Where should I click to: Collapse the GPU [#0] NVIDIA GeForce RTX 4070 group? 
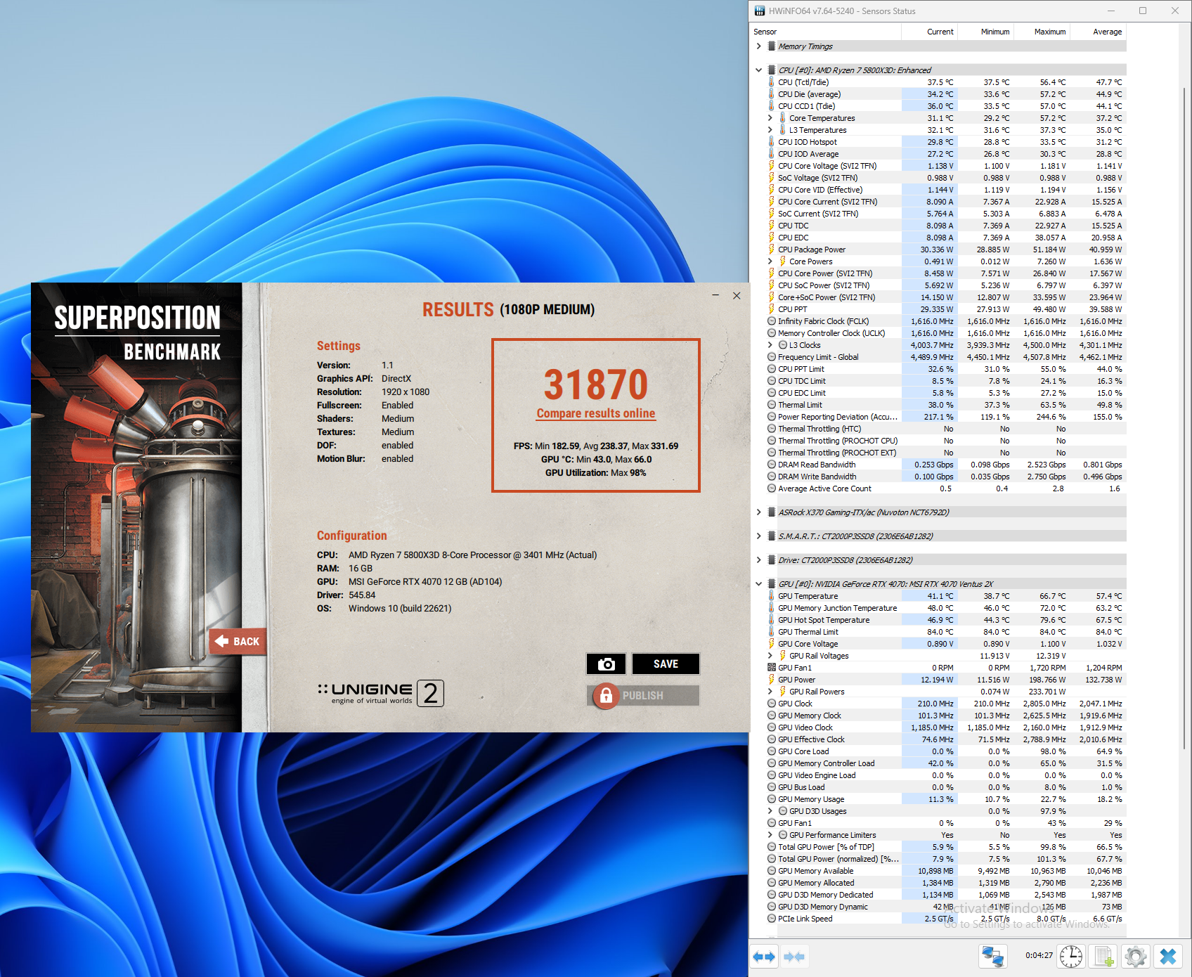pyautogui.click(x=759, y=584)
